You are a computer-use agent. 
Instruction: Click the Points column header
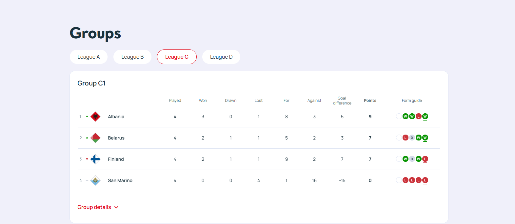coord(370,101)
